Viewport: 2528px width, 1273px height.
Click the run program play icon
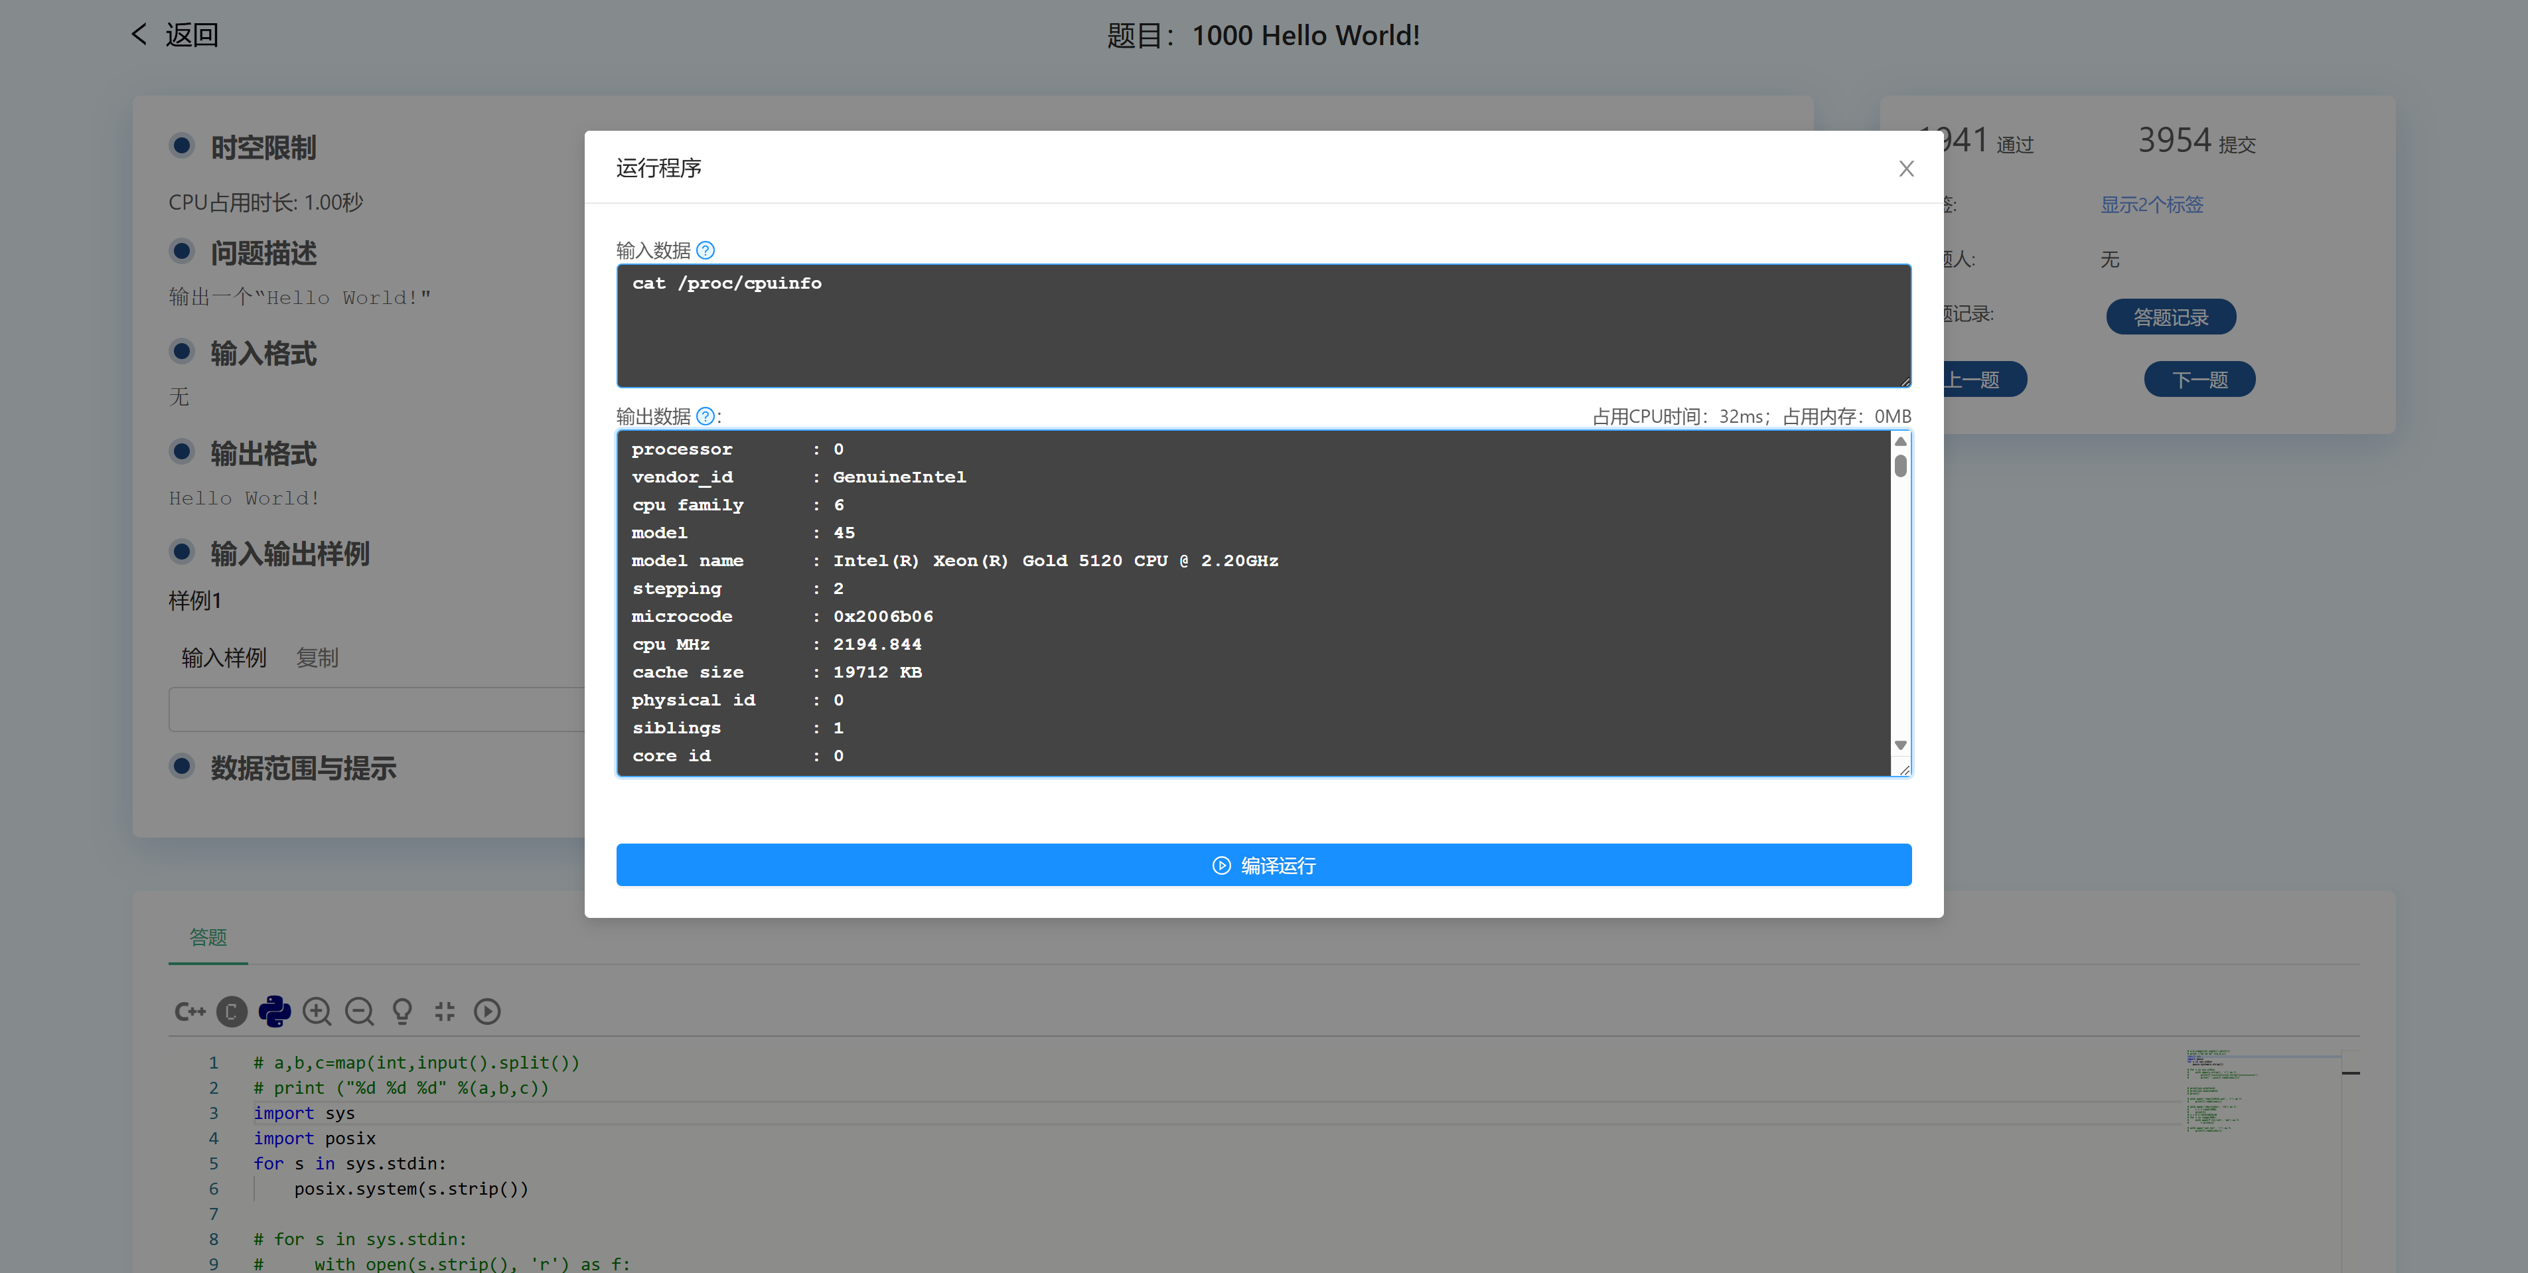pos(486,1011)
